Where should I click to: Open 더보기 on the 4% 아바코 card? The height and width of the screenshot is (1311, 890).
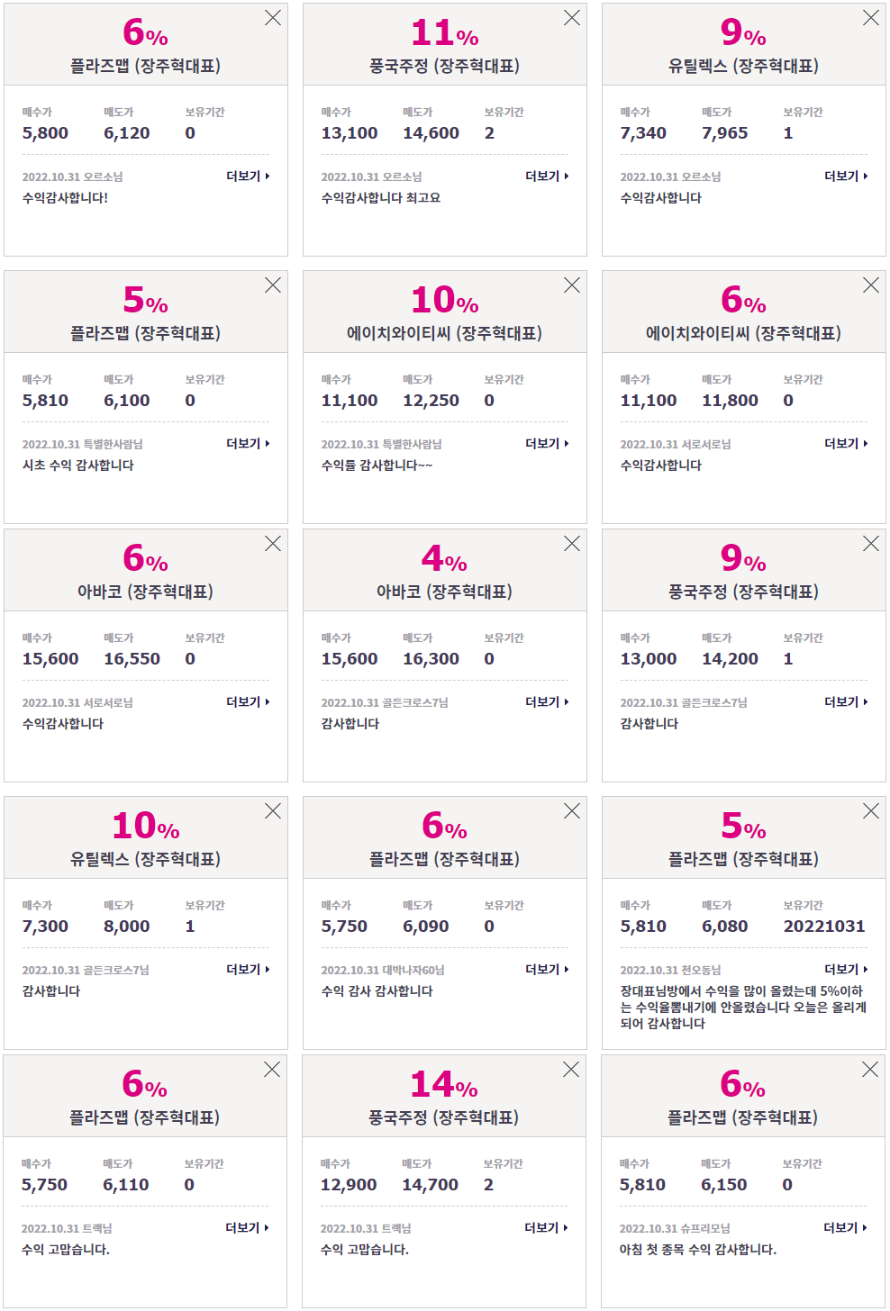(548, 702)
